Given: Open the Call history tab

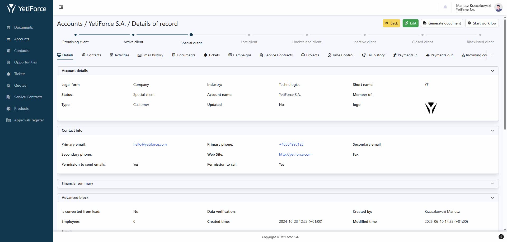Looking at the screenshot, I should coord(373,55).
